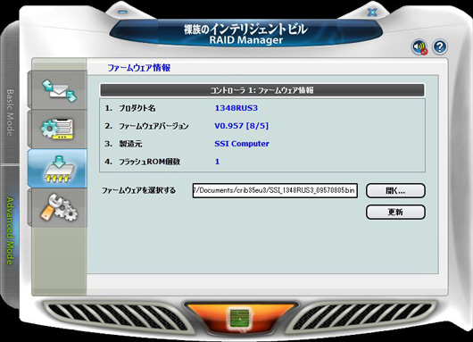The image size is (473, 342).
Task: Click the 更新 update button
Action: tap(395, 212)
